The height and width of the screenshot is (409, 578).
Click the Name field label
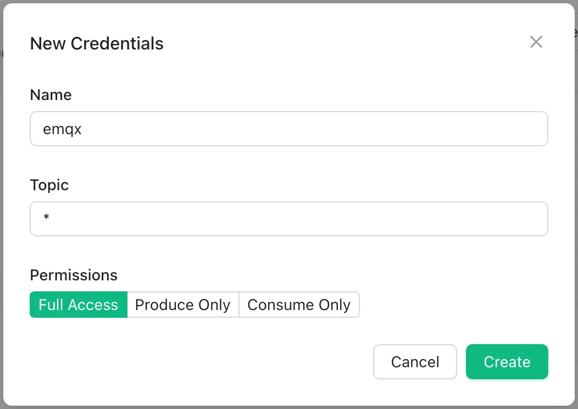pyautogui.click(x=51, y=95)
